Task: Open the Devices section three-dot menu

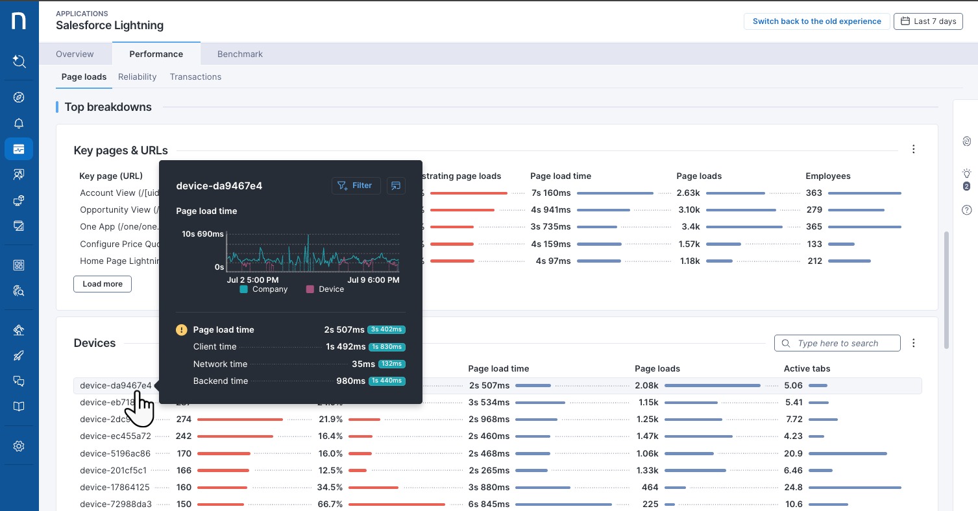Action: tap(913, 343)
